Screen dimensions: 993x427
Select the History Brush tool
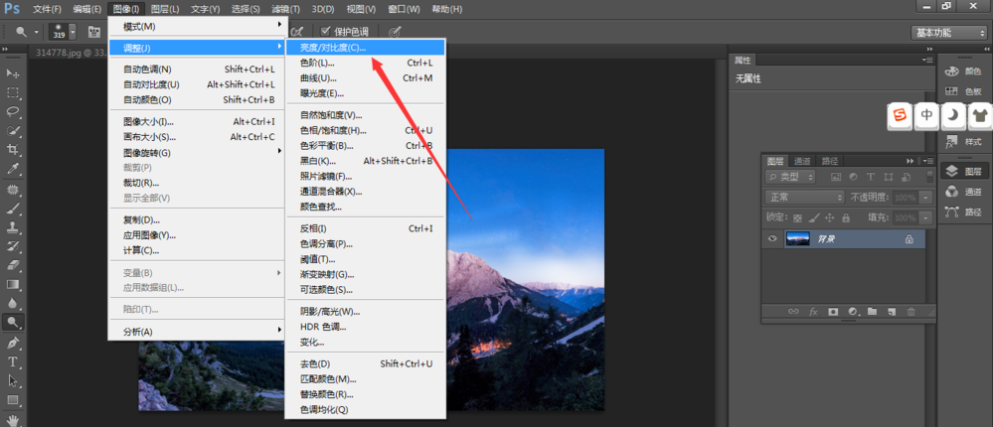point(13,246)
